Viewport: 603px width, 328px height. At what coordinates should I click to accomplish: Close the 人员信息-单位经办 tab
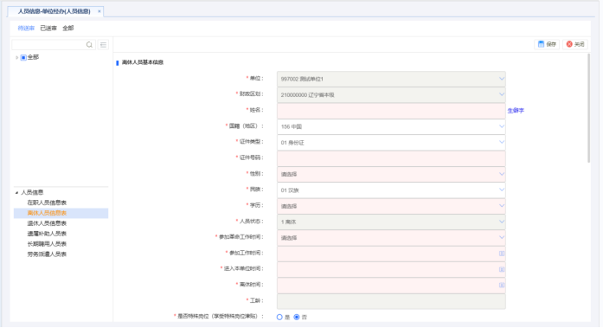(x=99, y=11)
